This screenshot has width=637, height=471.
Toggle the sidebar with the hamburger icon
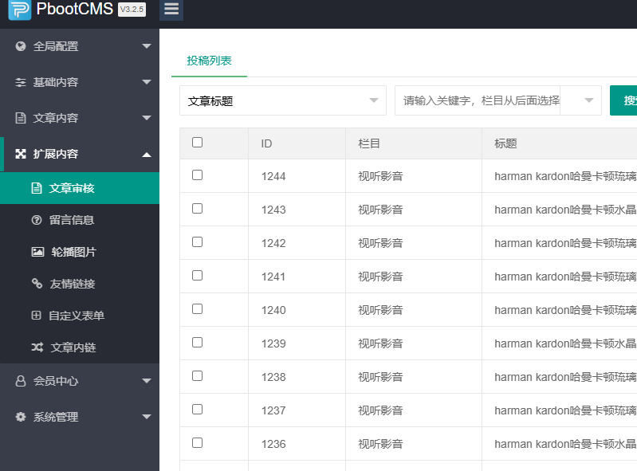[x=171, y=10]
